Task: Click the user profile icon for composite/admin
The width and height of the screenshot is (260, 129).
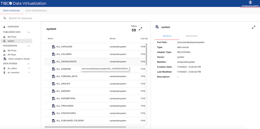Action: click(250, 2)
